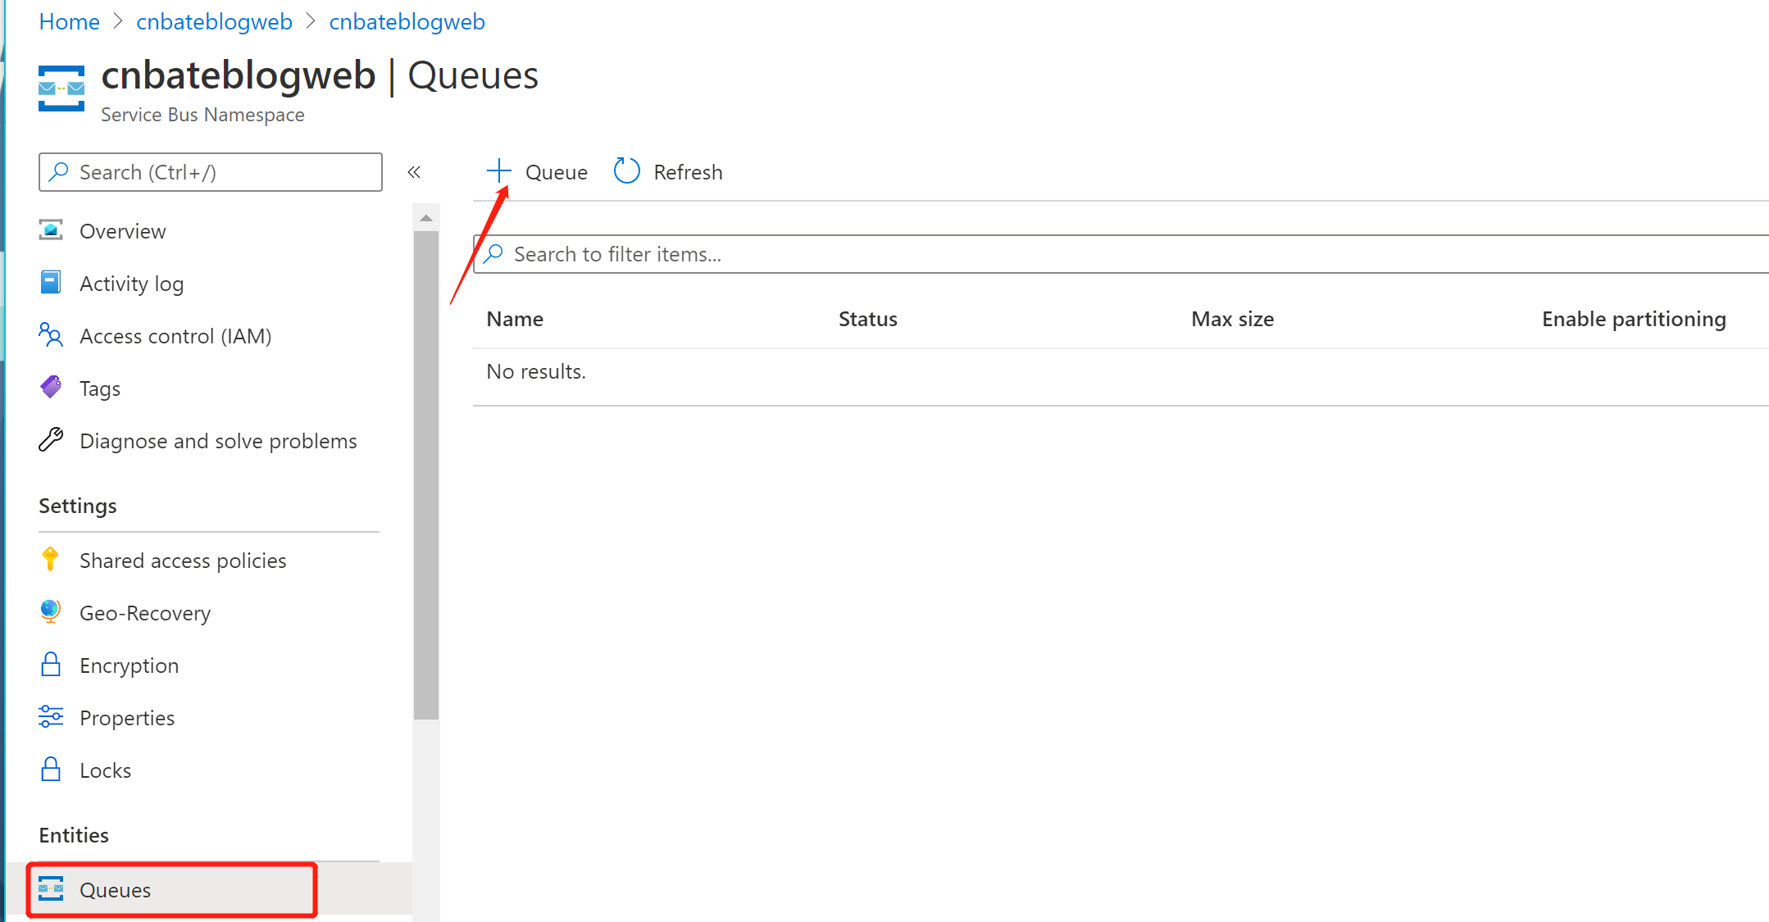Viewport: 1769px width, 922px height.
Task: Click magnifier icon in filter box
Action: coord(493,254)
